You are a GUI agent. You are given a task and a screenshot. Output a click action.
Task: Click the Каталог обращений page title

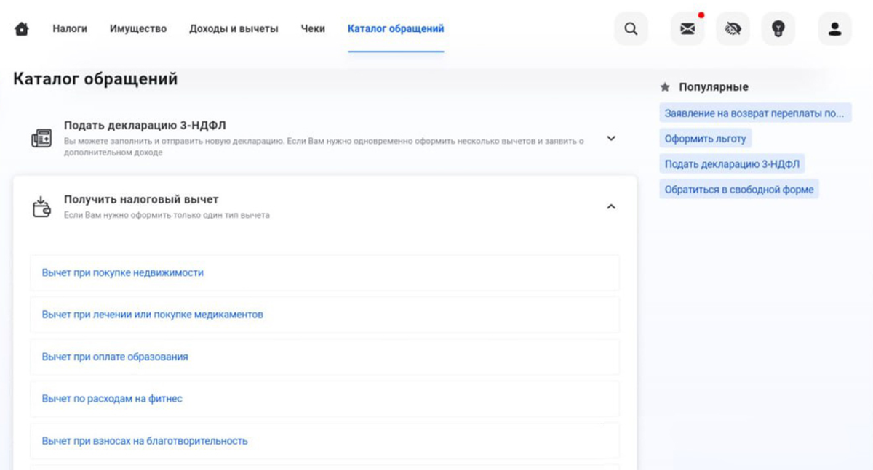[x=95, y=79]
